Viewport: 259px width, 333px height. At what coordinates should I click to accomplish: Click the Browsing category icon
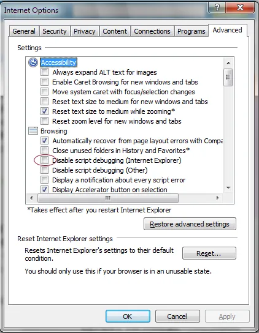(x=33, y=131)
